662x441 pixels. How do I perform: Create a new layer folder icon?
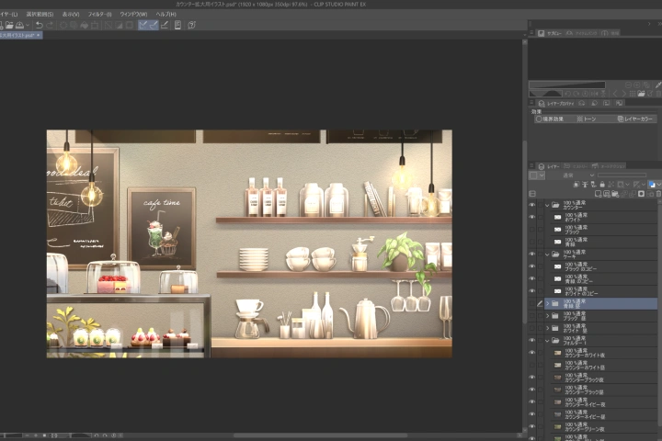(615, 194)
